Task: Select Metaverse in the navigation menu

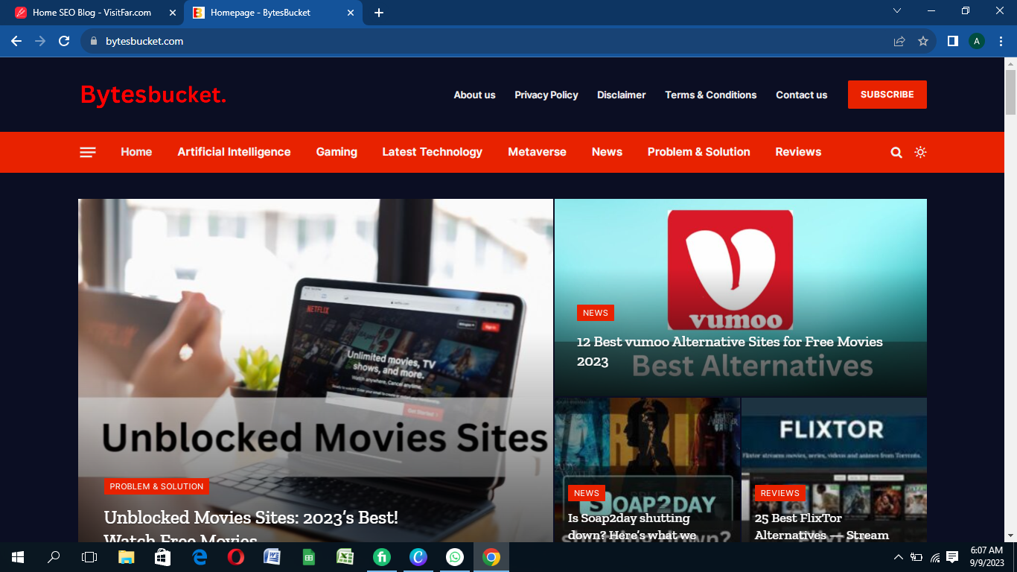Action: coord(537,152)
